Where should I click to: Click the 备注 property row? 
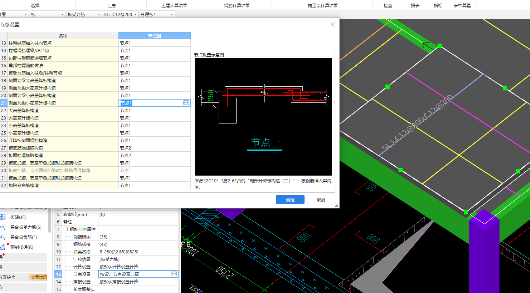point(116,222)
